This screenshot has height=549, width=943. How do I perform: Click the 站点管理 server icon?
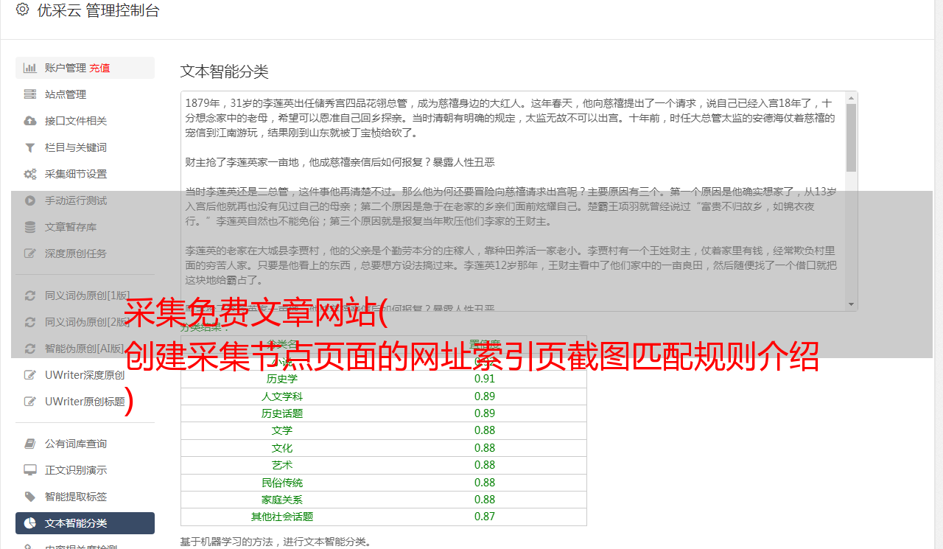click(x=30, y=94)
